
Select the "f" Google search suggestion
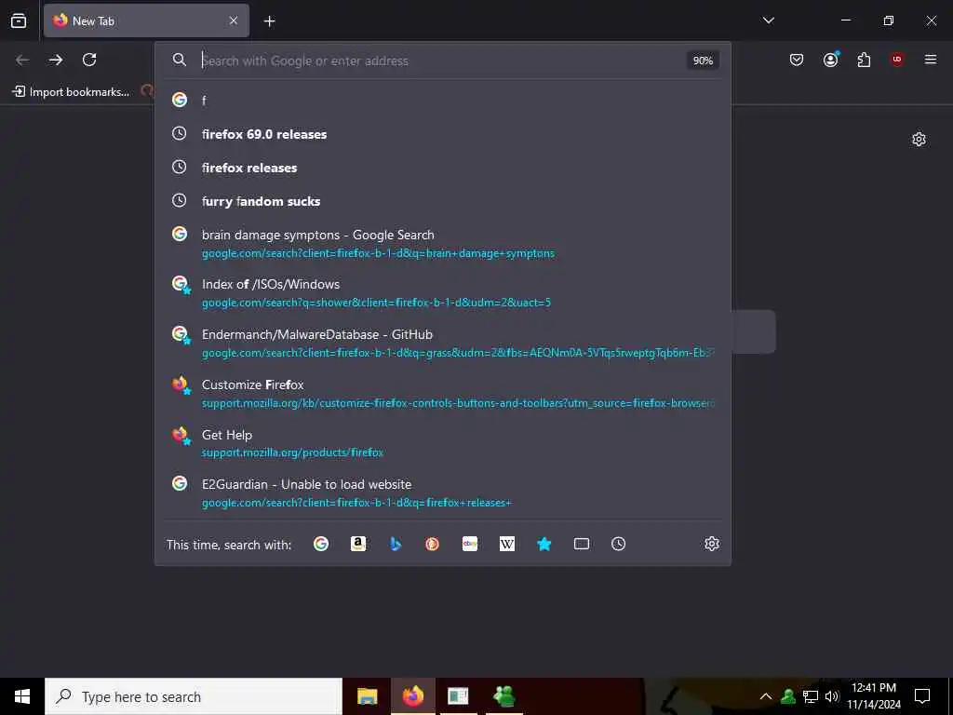coord(442,101)
